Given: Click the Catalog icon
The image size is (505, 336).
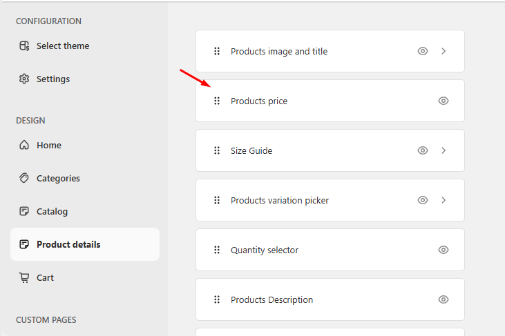Looking at the screenshot, I should pos(24,211).
